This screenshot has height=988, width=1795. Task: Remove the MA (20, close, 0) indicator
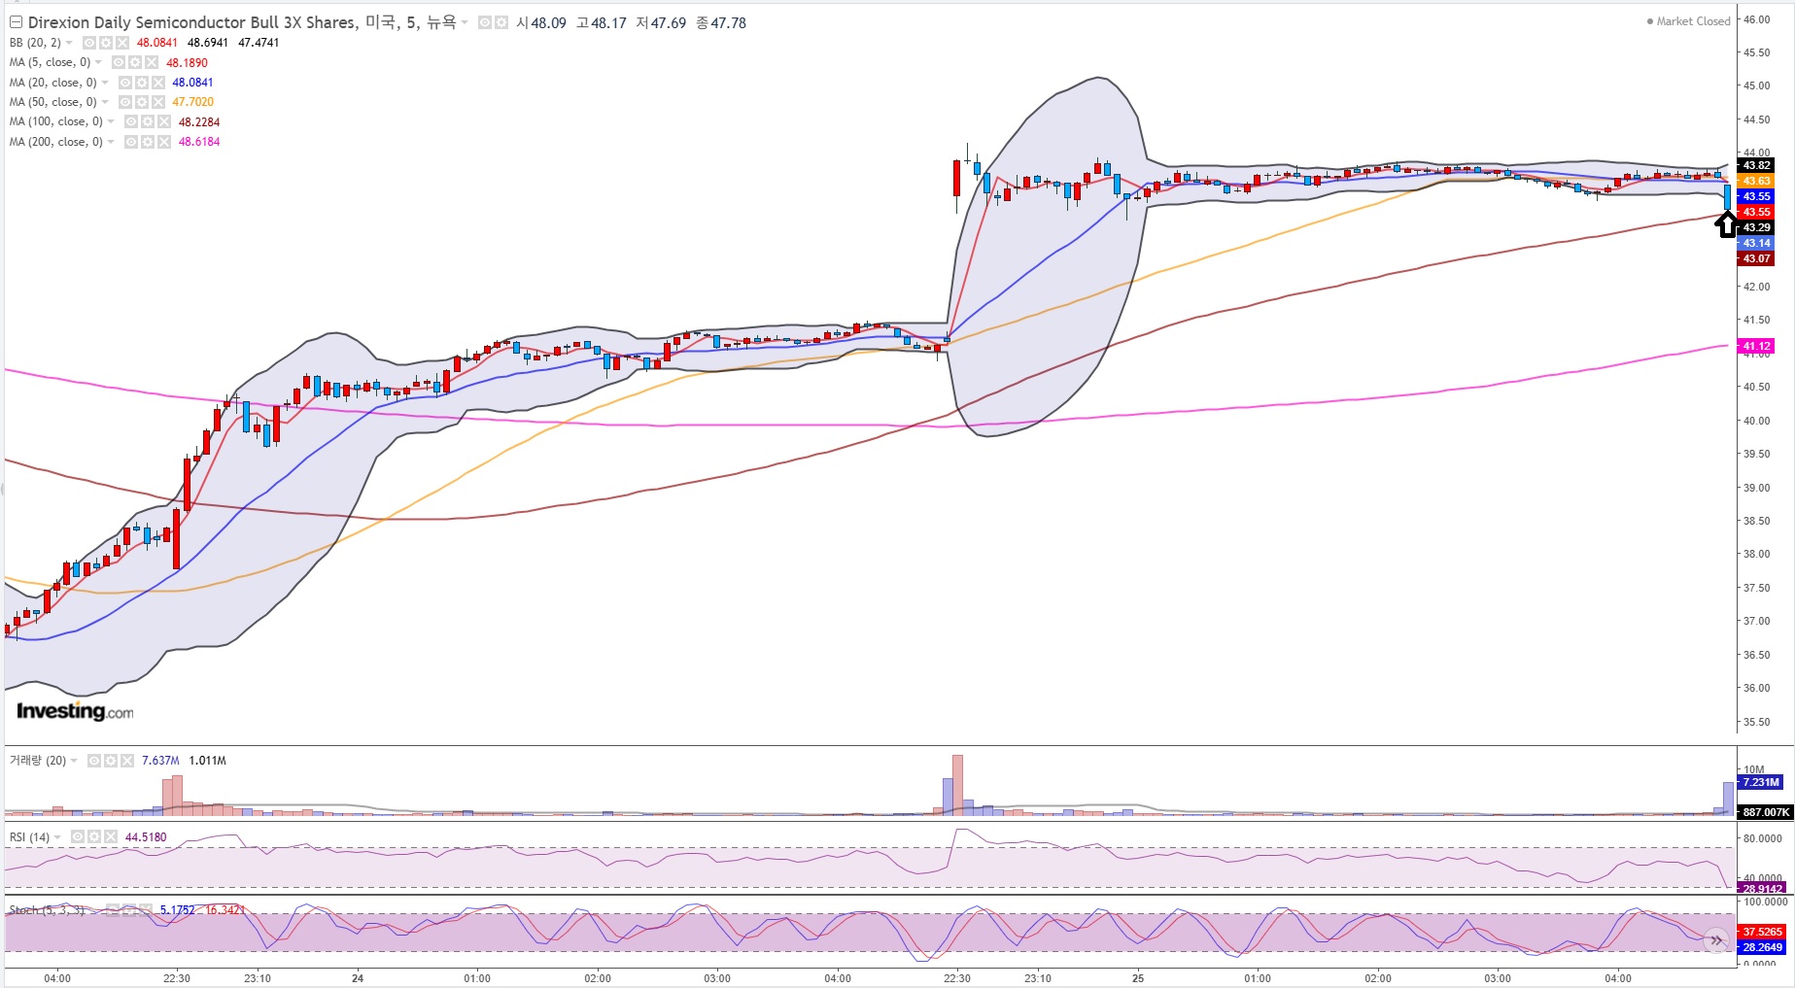(x=158, y=83)
